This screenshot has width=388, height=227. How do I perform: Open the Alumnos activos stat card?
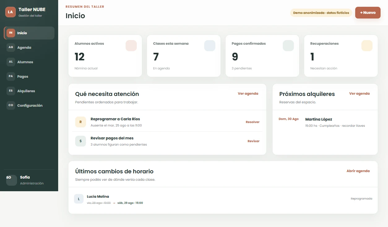click(105, 56)
